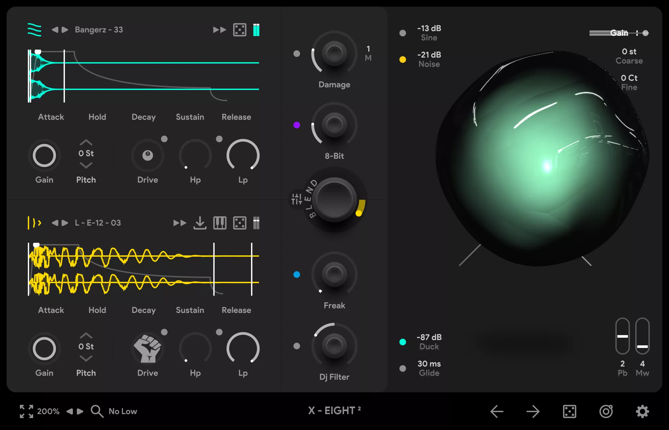This screenshot has height=430, width=669.
Task: Click the next-preset arrow for Bangerz - 33
Action: pos(65,29)
